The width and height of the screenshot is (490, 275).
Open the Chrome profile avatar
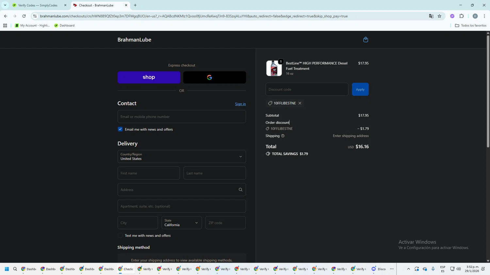pos(475,16)
